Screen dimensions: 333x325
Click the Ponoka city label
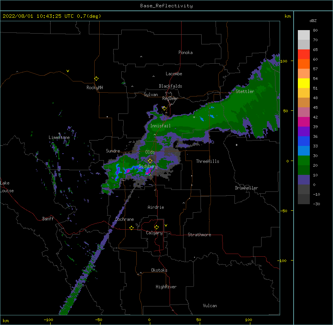(185, 52)
